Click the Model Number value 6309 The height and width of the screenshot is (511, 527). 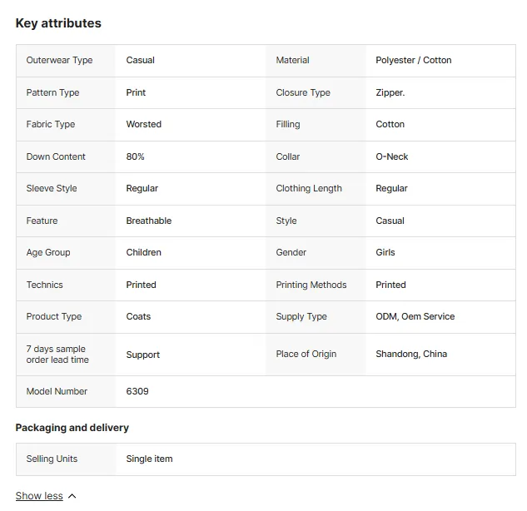[x=137, y=391]
